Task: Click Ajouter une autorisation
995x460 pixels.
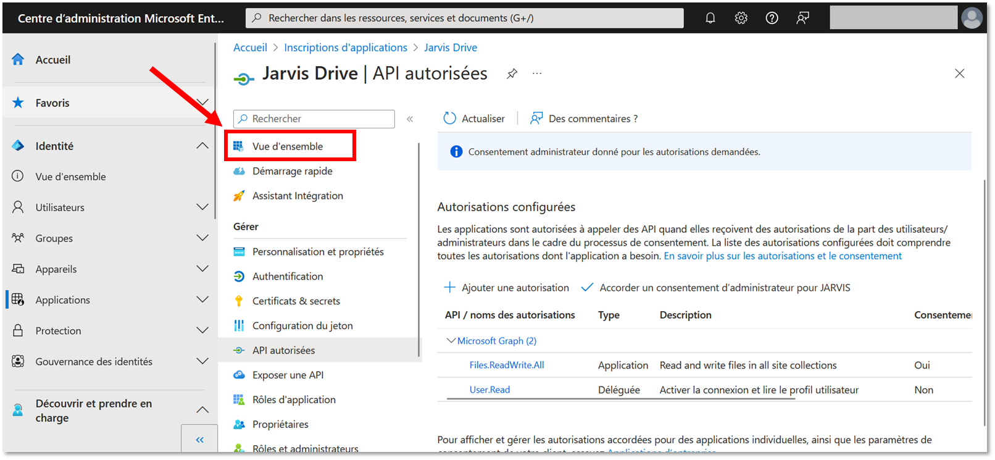Action: coord(507,288)
